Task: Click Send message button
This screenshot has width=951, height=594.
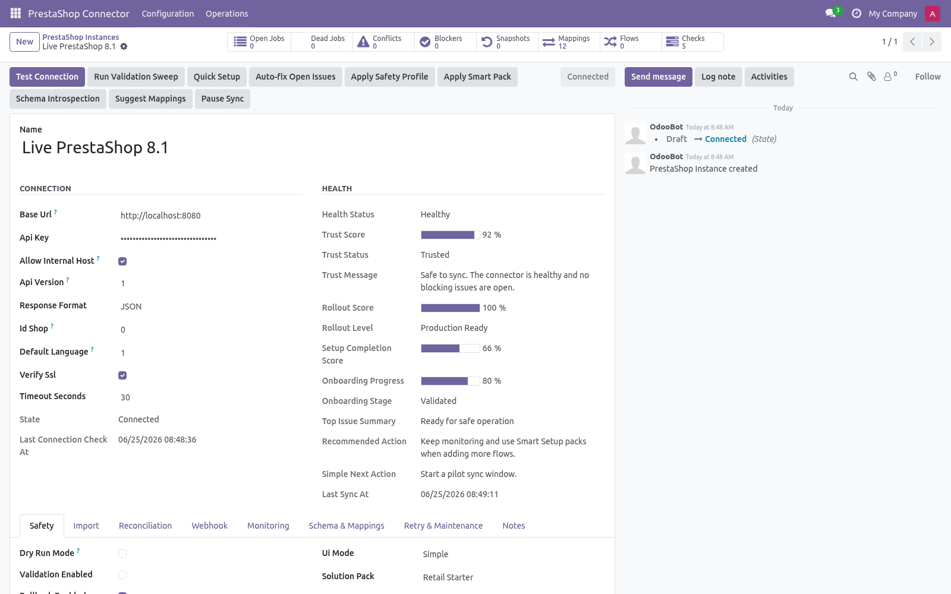Action: click(658, 77)
